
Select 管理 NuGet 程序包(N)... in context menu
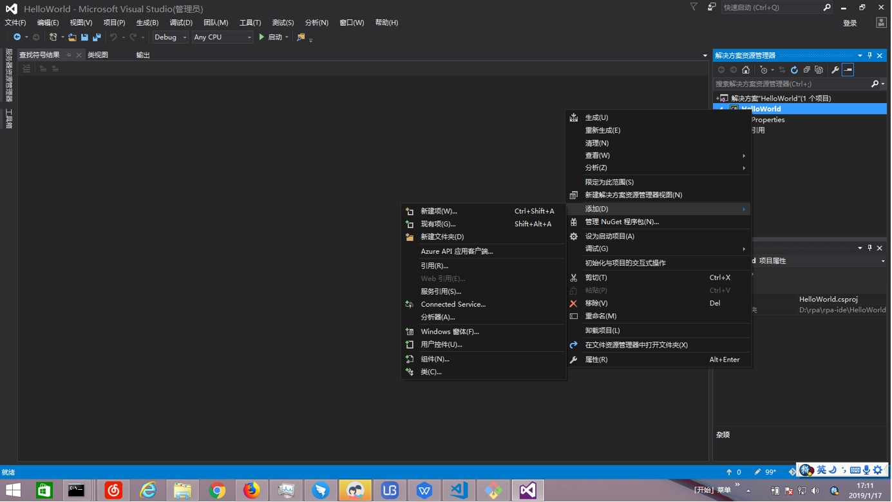[x=659, y=222]
